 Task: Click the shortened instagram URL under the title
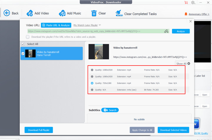[x=150, y=57]
